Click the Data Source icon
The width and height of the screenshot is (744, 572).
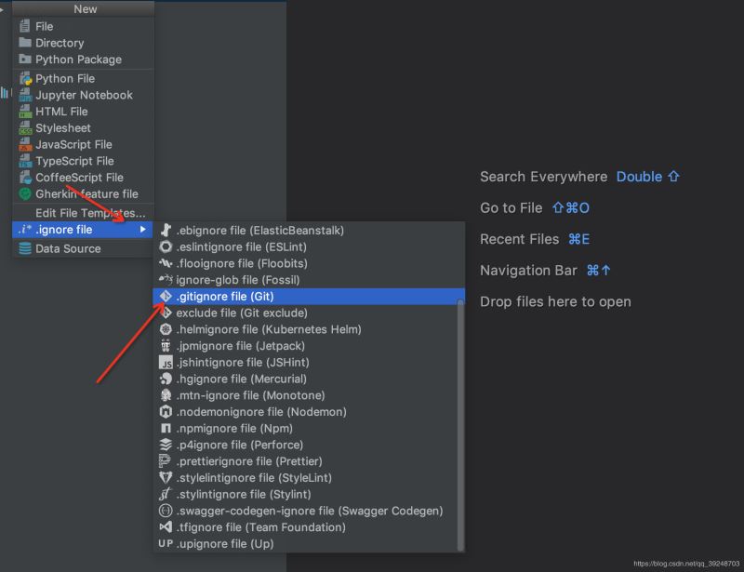point(25,249)
